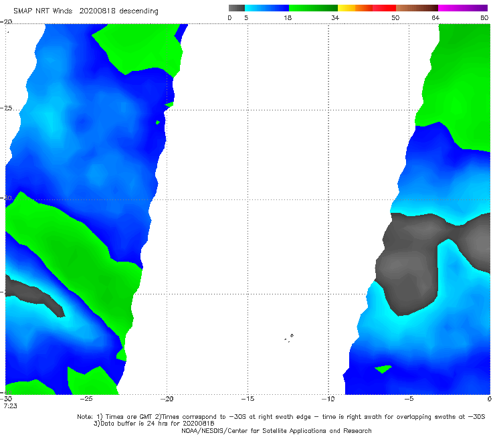Click the "34" label under the color bar
The height and width of the screenshot is (435, 495).
335,18
